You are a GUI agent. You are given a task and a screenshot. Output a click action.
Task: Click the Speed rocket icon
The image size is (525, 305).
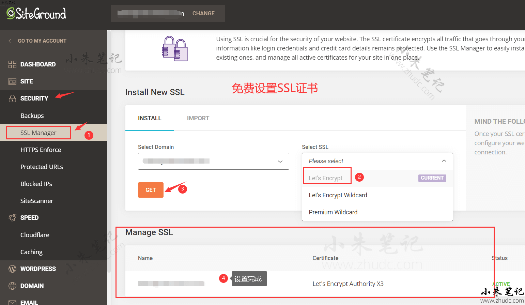[x=12, y=218]
